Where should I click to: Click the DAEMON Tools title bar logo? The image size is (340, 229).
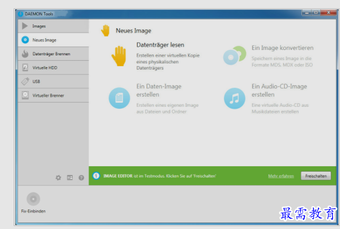click(21, 14)
